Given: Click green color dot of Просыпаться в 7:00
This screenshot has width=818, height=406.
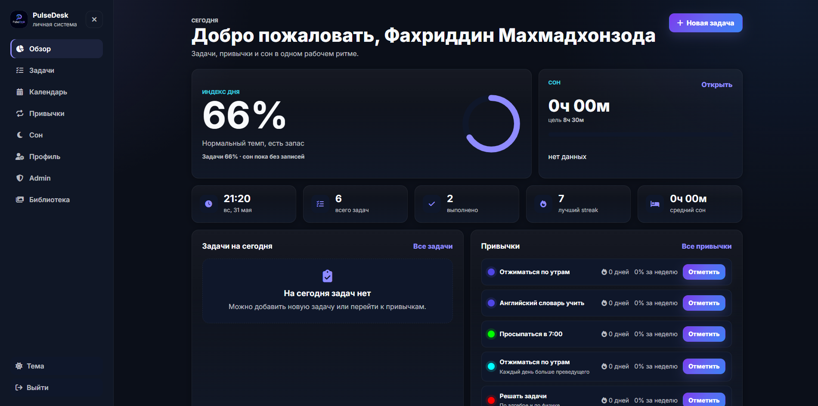Looking at the screenshot, I should [491, 334].
